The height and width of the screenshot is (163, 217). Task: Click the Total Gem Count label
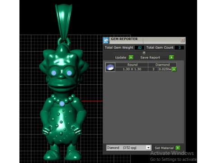coord(160,48)
